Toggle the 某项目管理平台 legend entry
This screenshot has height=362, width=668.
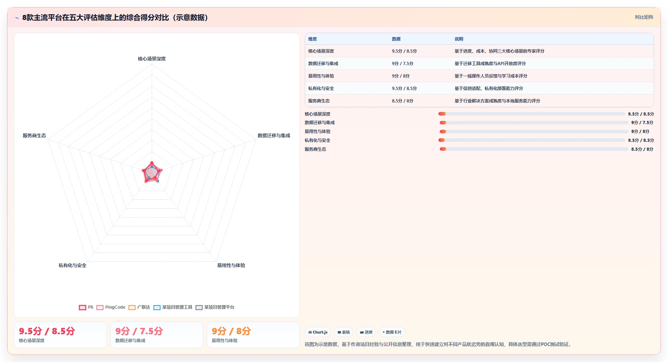click(215, 307)
